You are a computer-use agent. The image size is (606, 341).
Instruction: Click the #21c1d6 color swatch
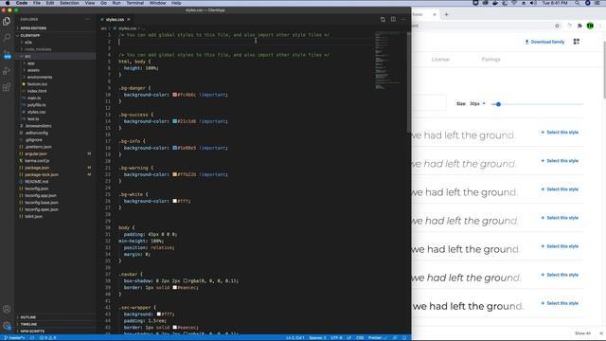(174, 121)
